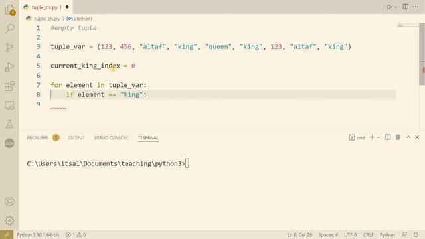425x239 pixels.
Task: Click Ln 8, Col 26 in status bar
Action: pos(299,234)
